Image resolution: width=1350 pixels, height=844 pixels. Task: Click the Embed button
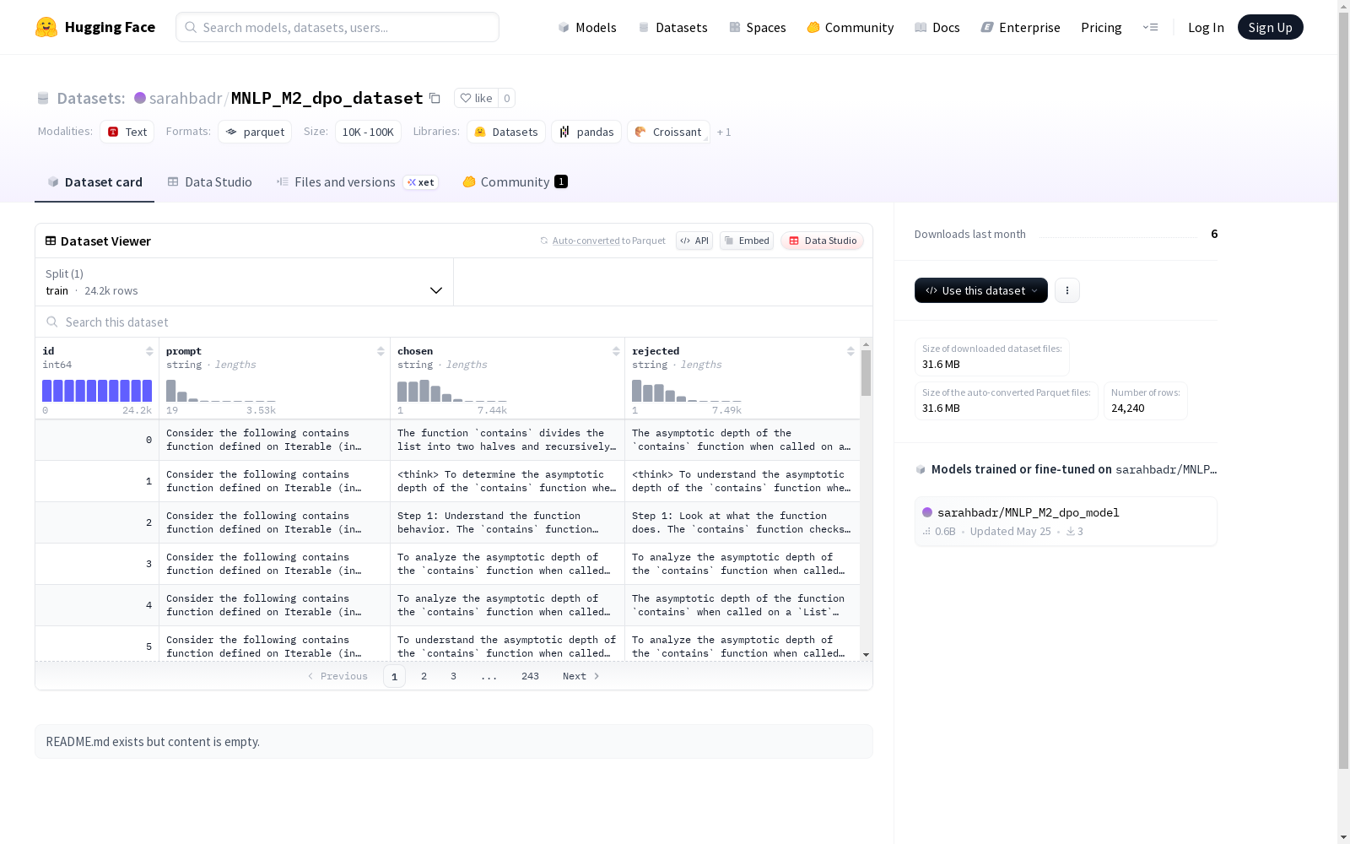coord(747,241)
